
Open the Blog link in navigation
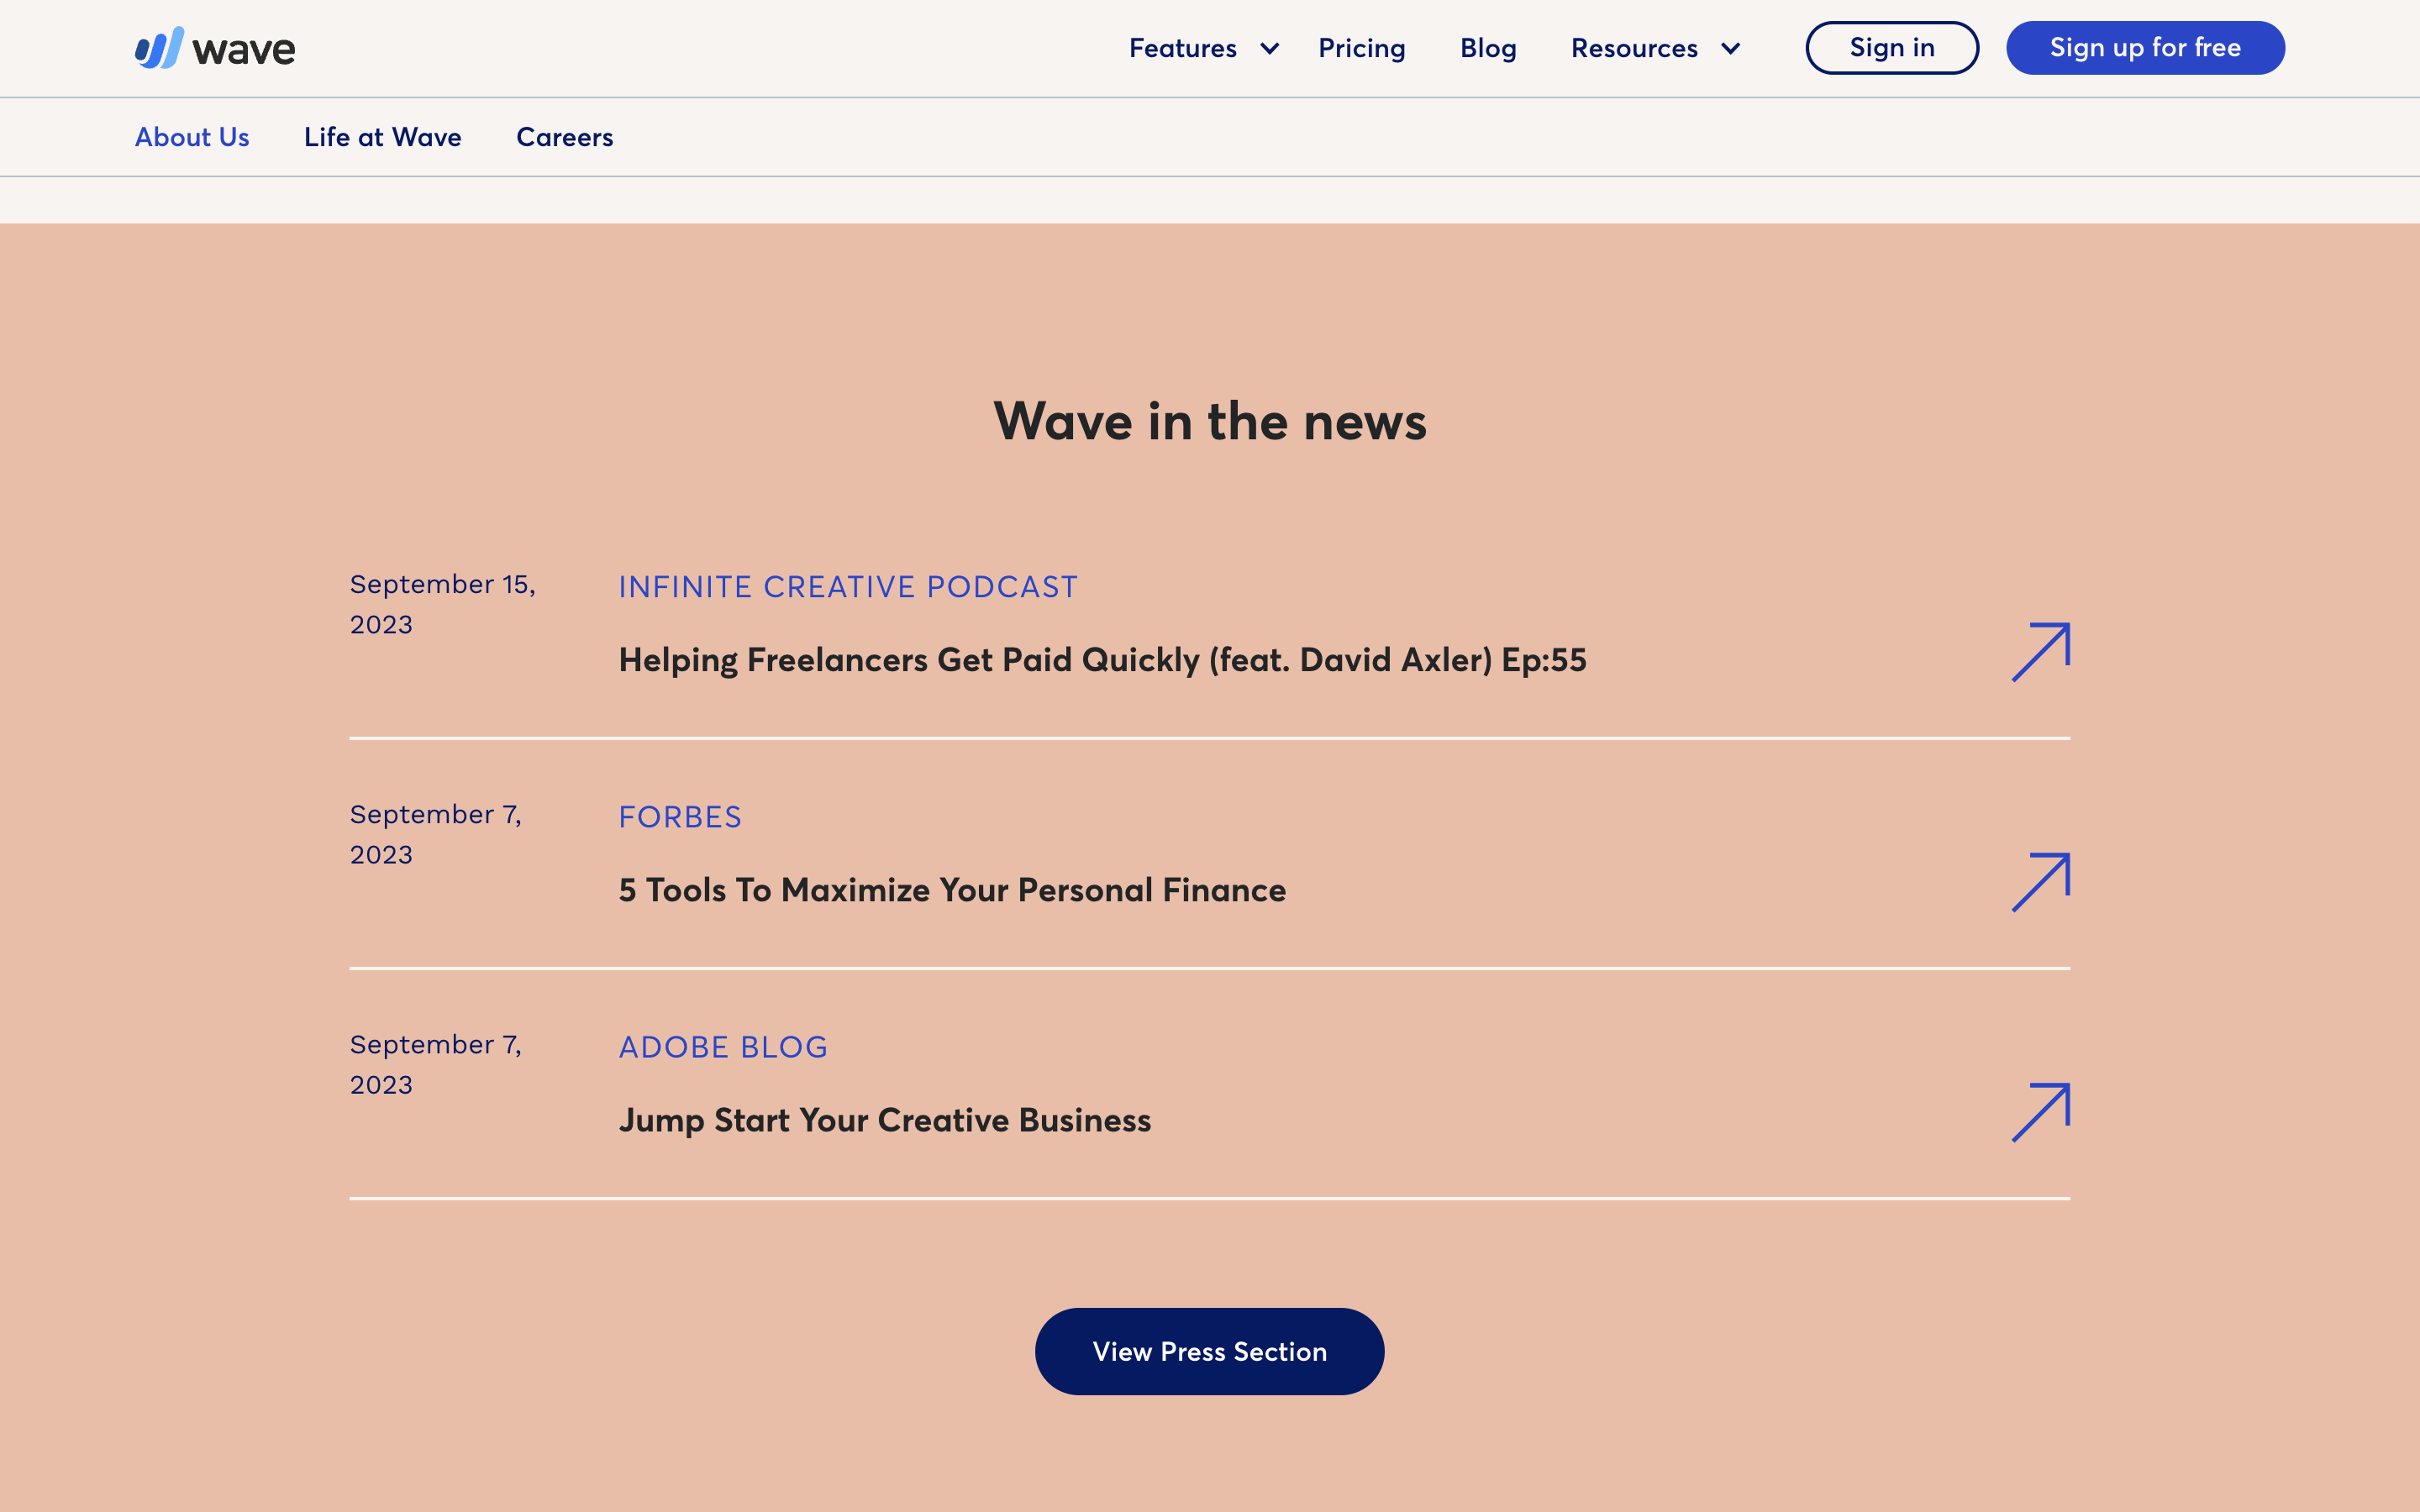(1488, 48)
